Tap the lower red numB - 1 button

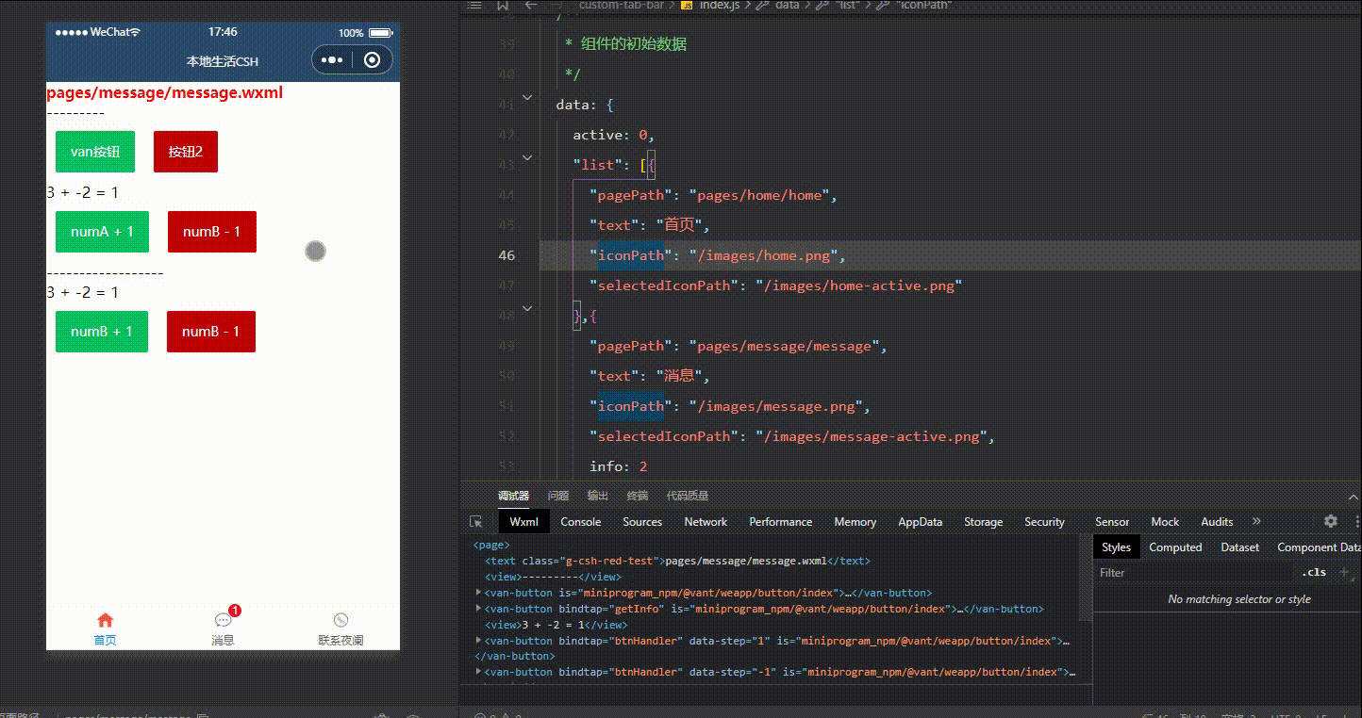211,332
